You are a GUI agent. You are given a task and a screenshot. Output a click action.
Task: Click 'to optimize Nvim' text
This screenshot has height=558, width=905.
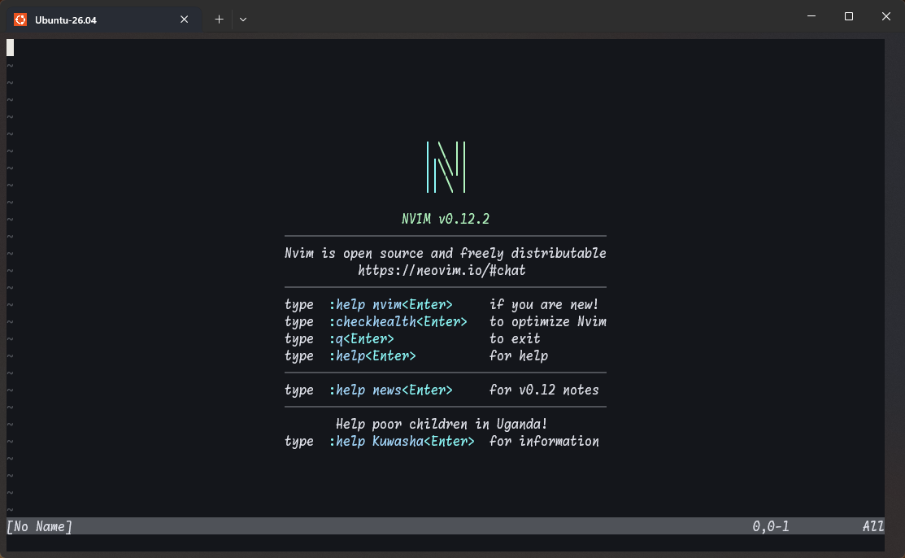pyautogui.click(x=548, y=322)
